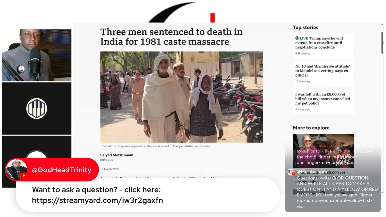This screenshot has height=217, width=386.
Task: Click the @GodHeadTrinity channel avatar
Action: coord(17,170)
